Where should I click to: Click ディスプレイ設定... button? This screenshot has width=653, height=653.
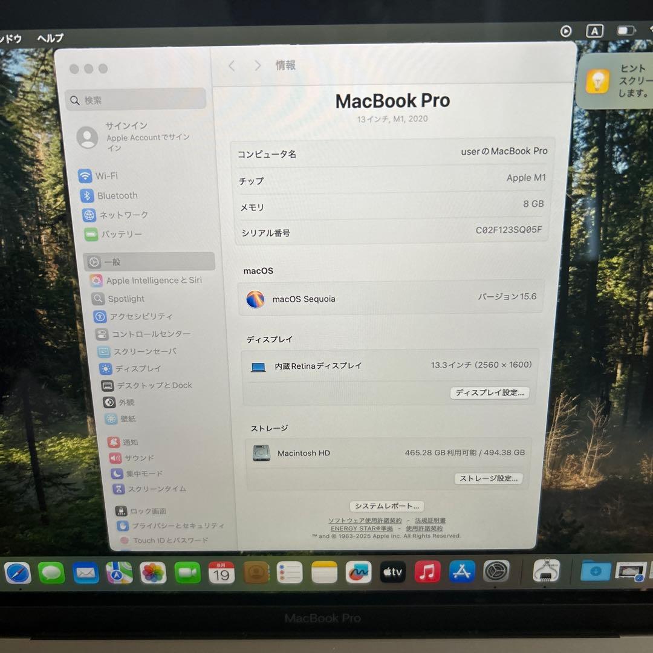tap(490, 393)
